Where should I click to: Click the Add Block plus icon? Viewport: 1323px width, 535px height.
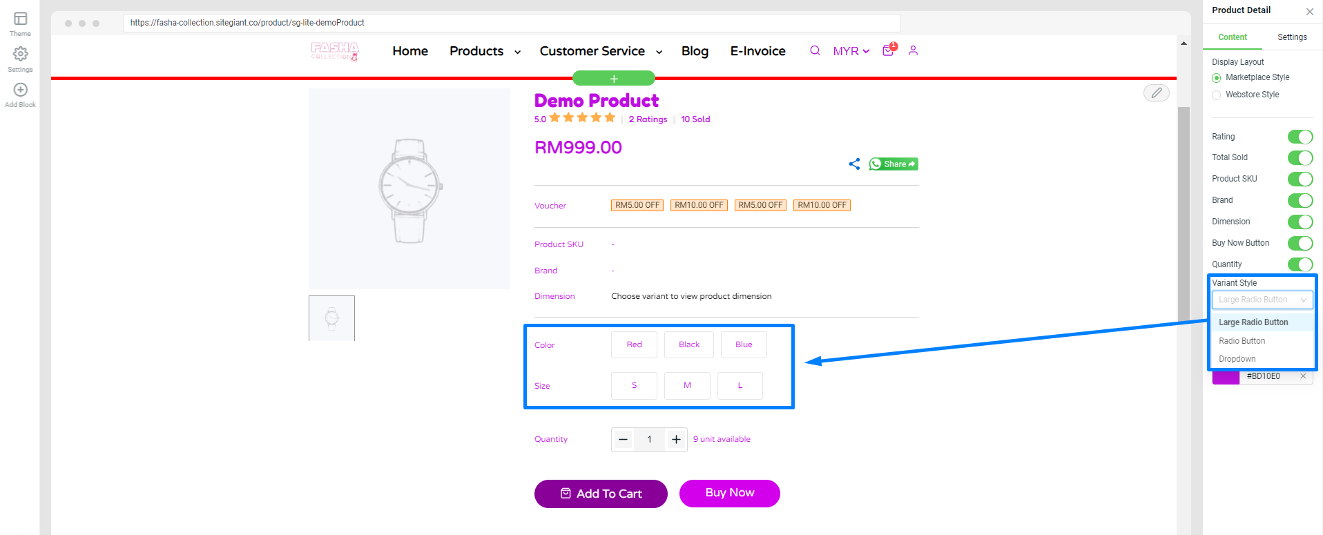click(x=20, y=90)
